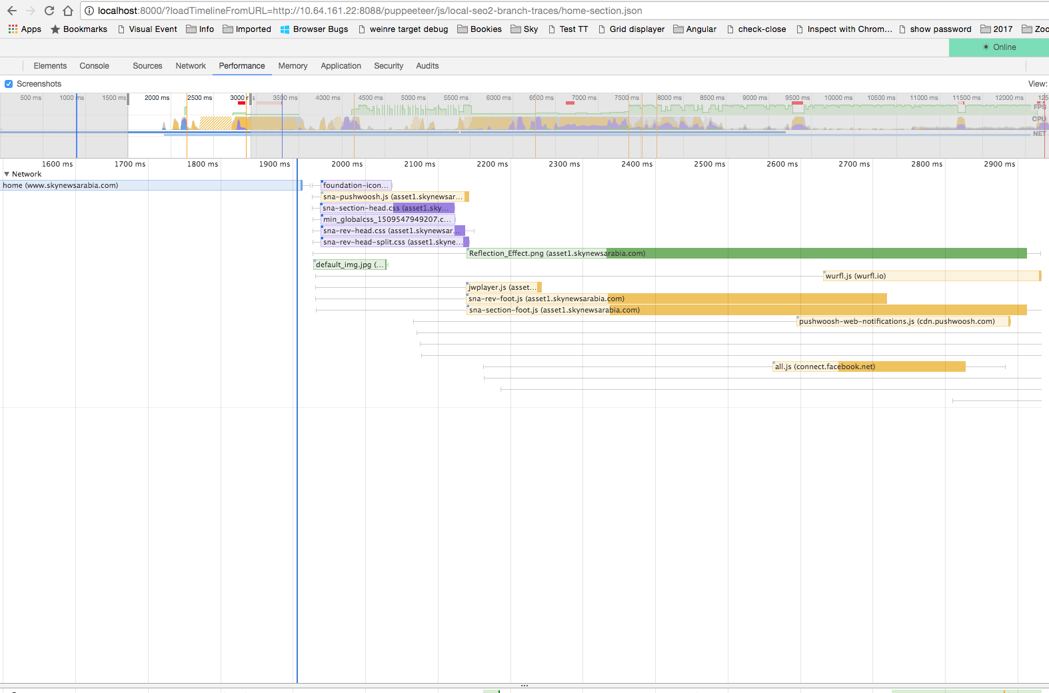
Task: Open Inspect with Chrom... bookmark
Action: [843, 29]
